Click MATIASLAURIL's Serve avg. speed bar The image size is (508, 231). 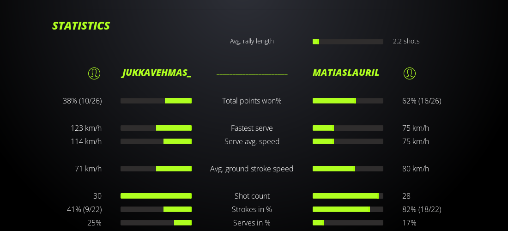point(348,141)
